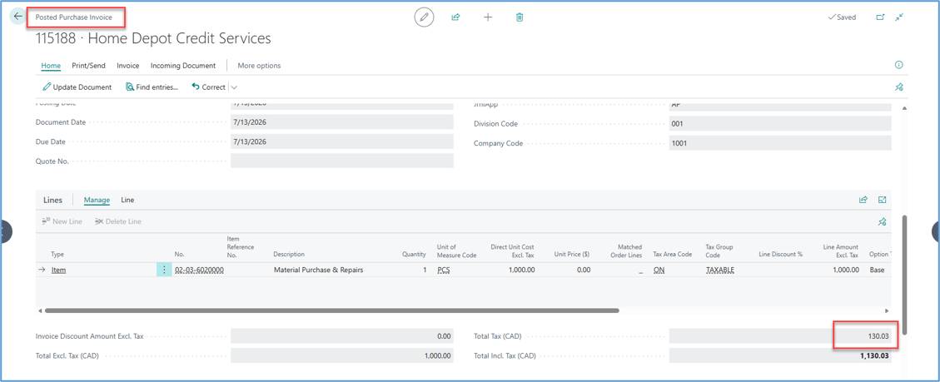940x382 pixels.
Task: Click the Correct button
Action: [209, 87]
